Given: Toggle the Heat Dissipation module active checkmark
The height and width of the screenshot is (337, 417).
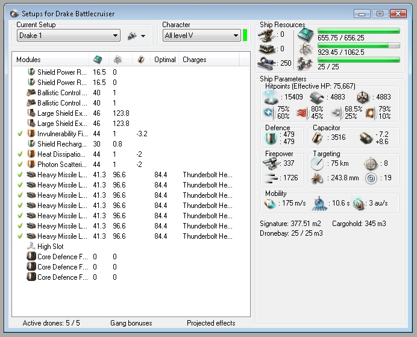Looking at the screenshot, I should pyautogui.click(x=20, y=154).
